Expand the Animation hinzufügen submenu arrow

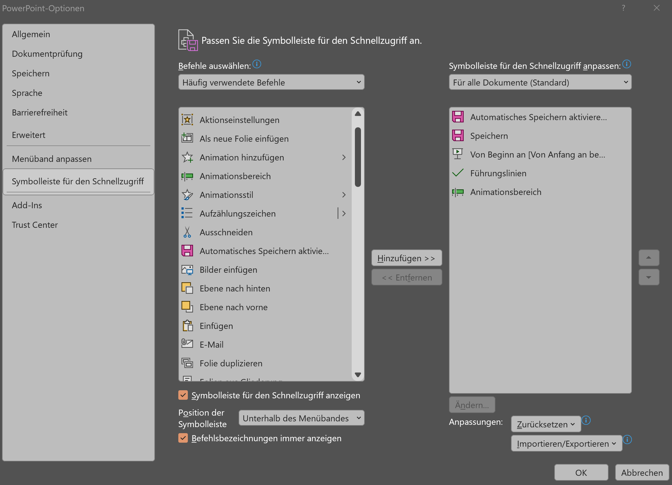click(344, 157)
